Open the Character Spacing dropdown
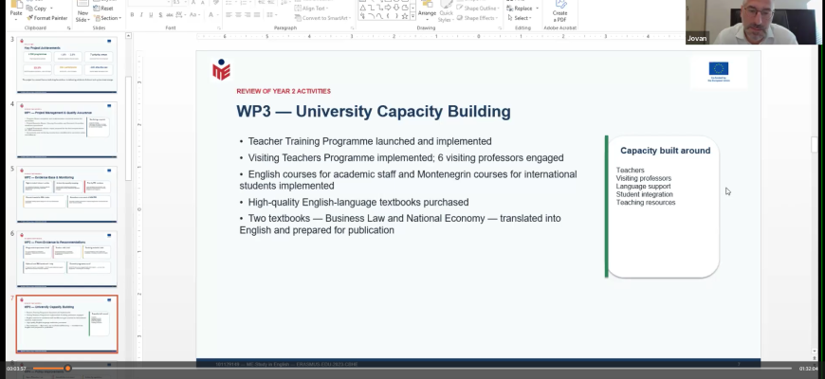The width and height of the screenshot is (825, 379). (181, 15)
